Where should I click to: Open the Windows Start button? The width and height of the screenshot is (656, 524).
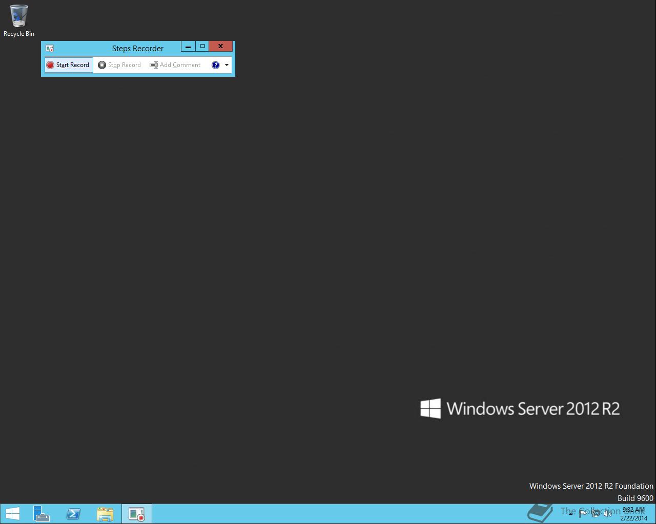[12, 514]
